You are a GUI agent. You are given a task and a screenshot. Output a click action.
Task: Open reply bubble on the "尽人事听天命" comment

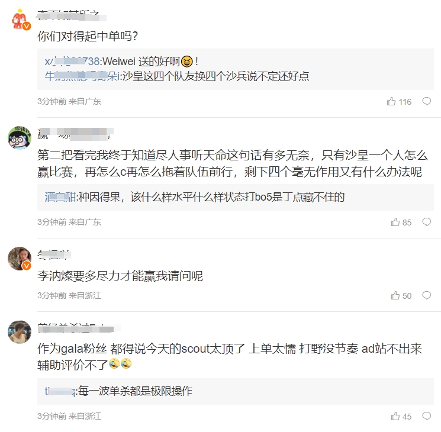point(426,223)
